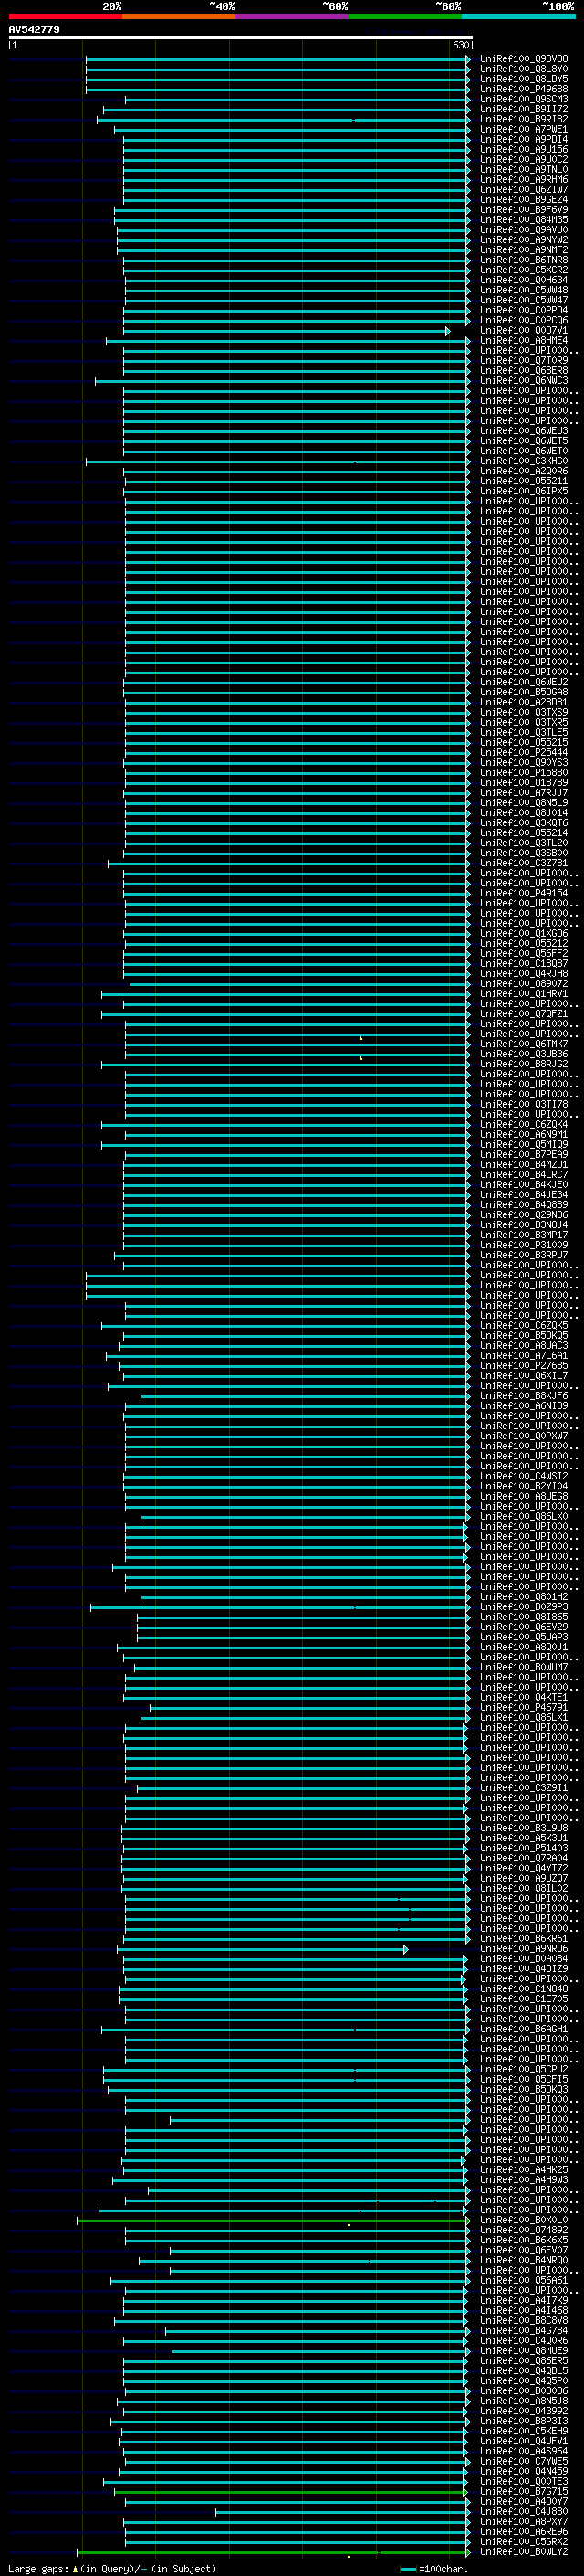Select the query name AV542779

tap(34, 30)
